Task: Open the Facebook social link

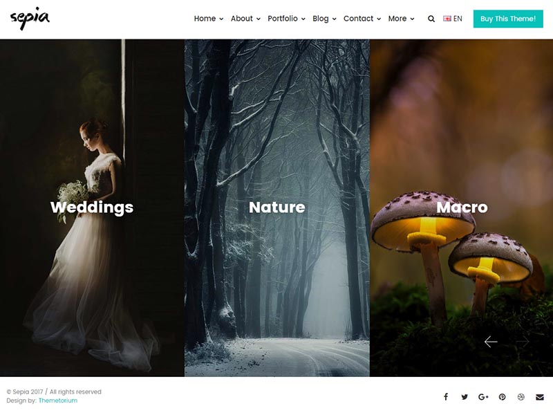Action: pos(446,397)
